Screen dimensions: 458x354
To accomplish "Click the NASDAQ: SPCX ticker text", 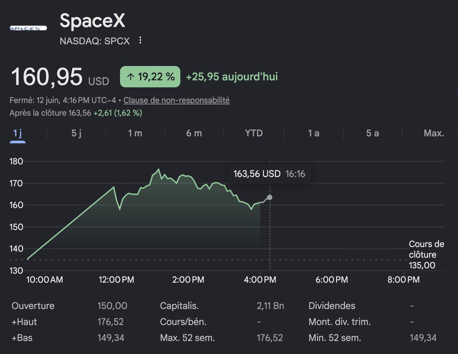I will [95, 41].
